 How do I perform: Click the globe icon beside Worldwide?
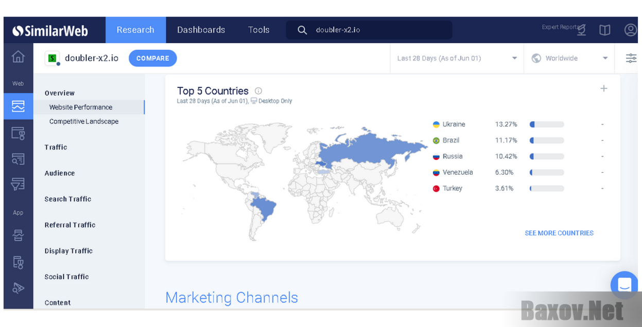tap(536, 58)
